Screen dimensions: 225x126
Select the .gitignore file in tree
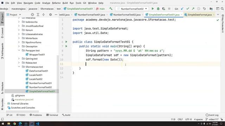(x=20, y=96)
